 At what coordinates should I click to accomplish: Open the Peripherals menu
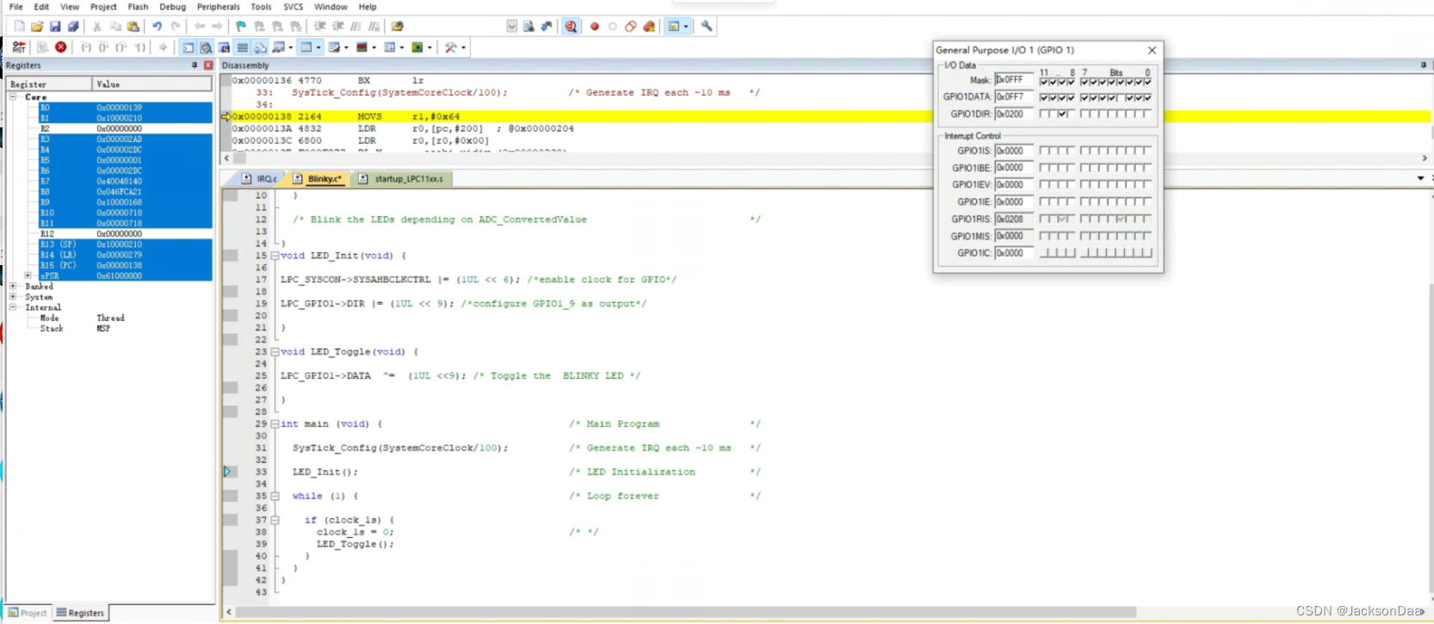pyautogui.click(x=219, y=7)
